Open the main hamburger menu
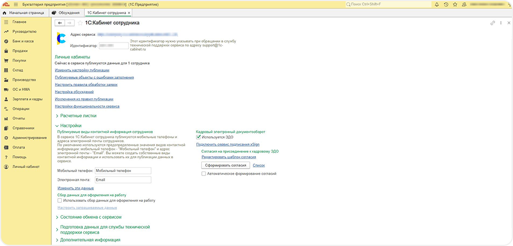Image resolution: width=513 pixels, height=246 pixels. click(15, 4)
